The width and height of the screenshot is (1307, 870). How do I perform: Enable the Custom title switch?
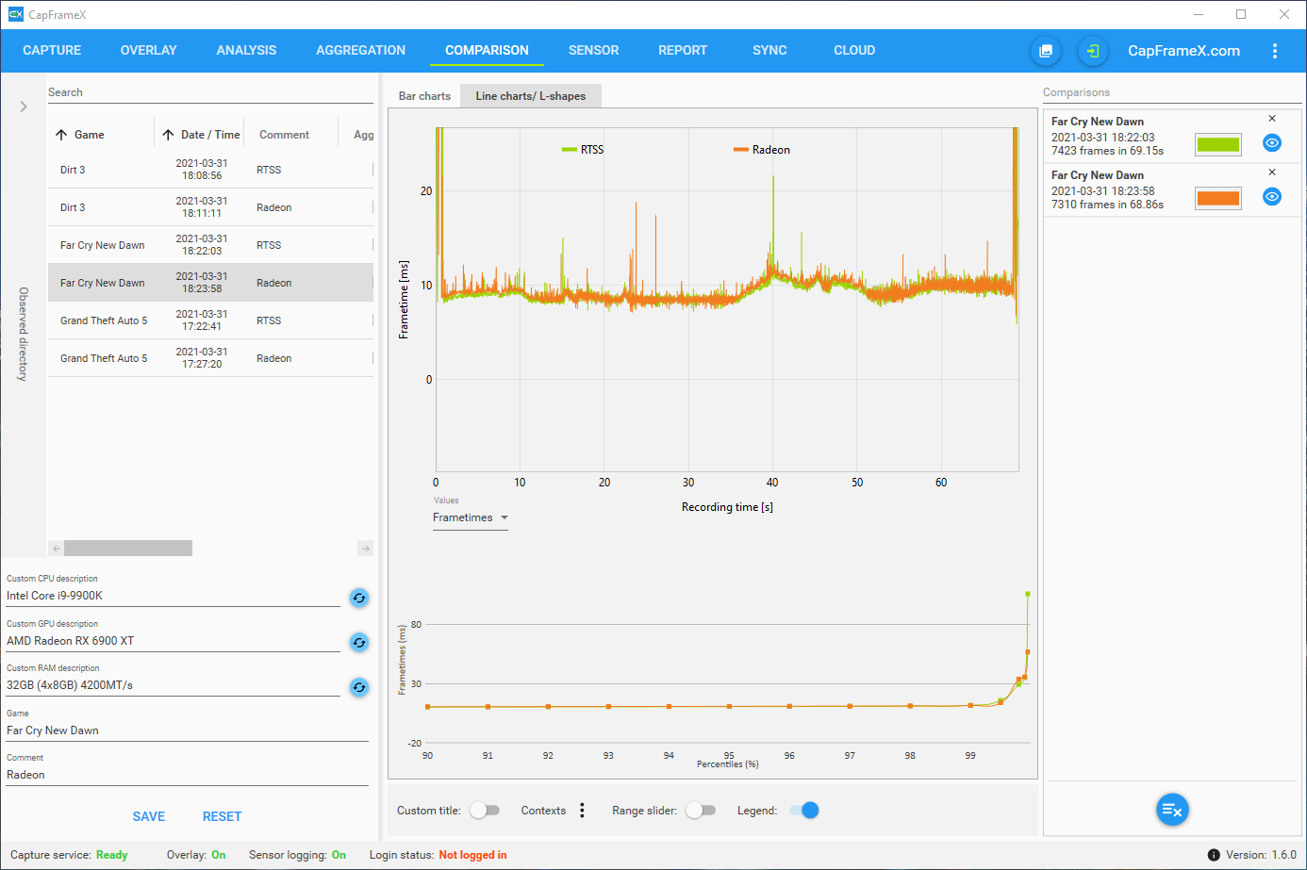485,811
